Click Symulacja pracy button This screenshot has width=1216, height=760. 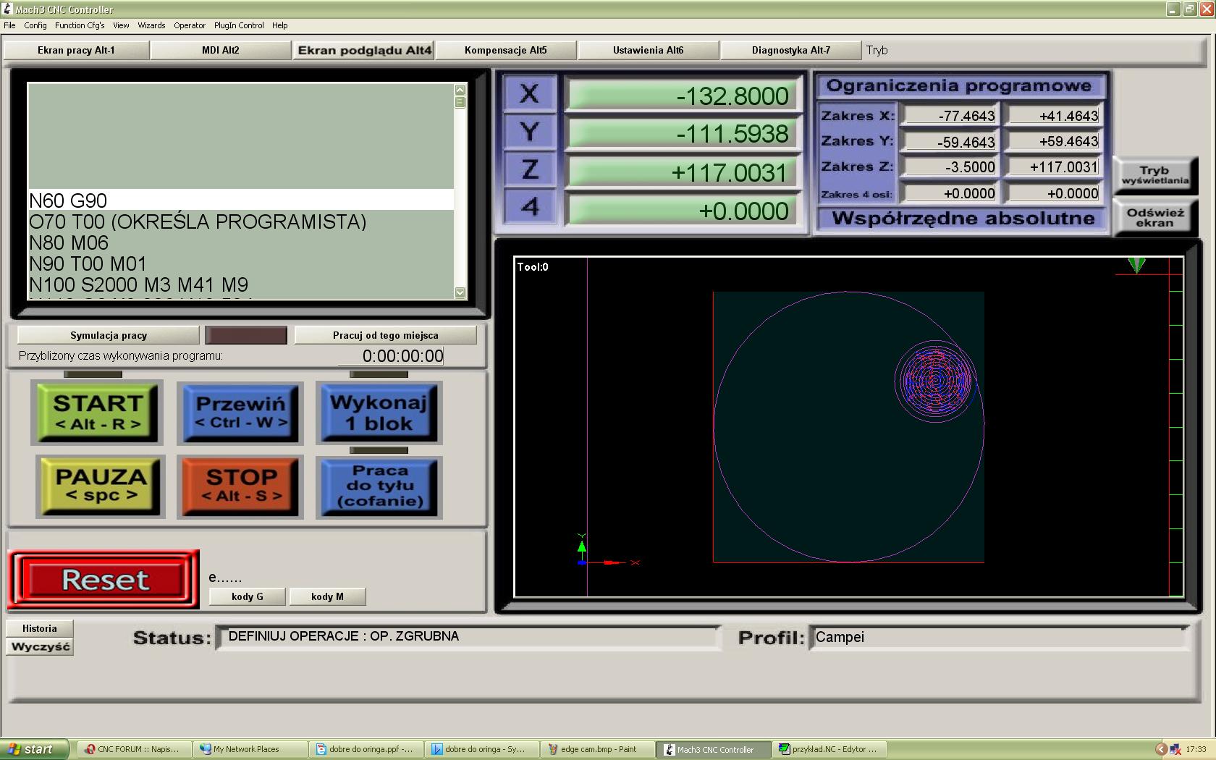pos(109,335)
